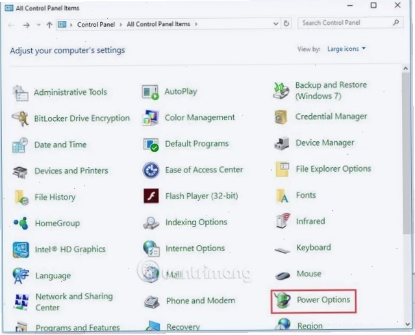Click the Phone and Modem icon
This screenshot has height=335, width=415.
tap(152, 302)
